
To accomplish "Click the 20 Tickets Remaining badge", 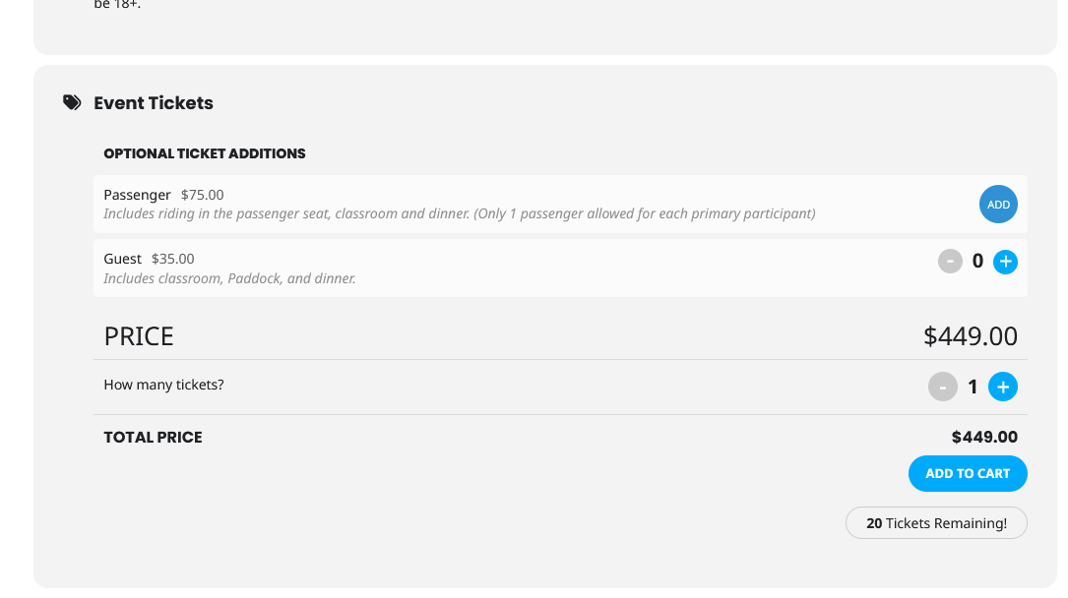I will tap(936, 523).
